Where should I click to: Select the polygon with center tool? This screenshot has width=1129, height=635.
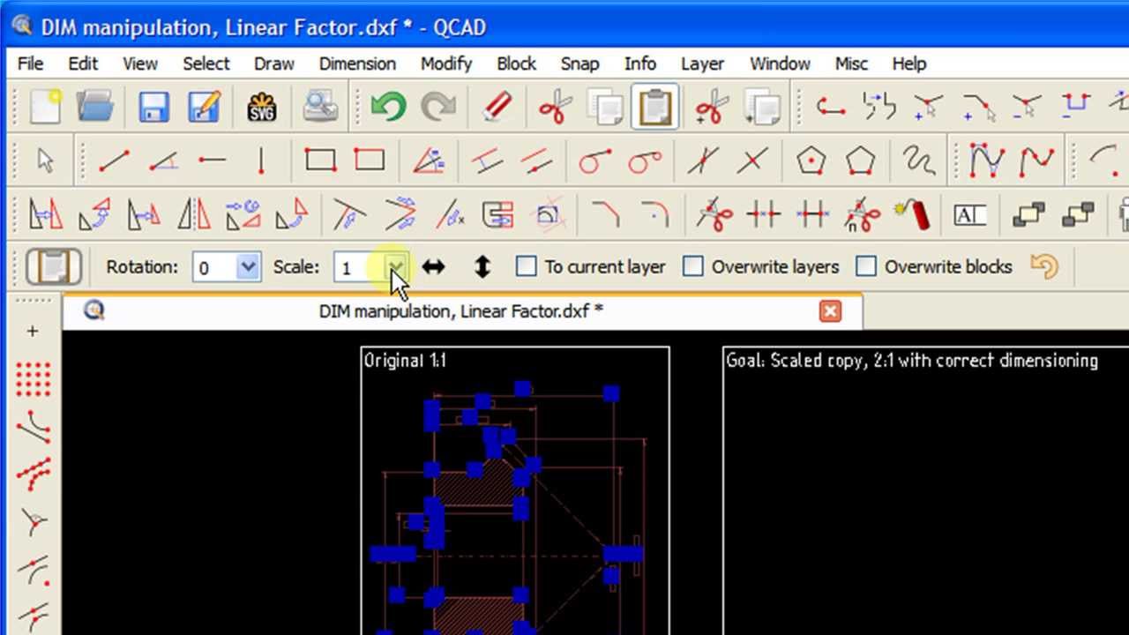[x=811, y=161]
